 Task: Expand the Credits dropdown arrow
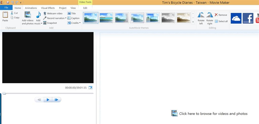(x=80, y=23)
